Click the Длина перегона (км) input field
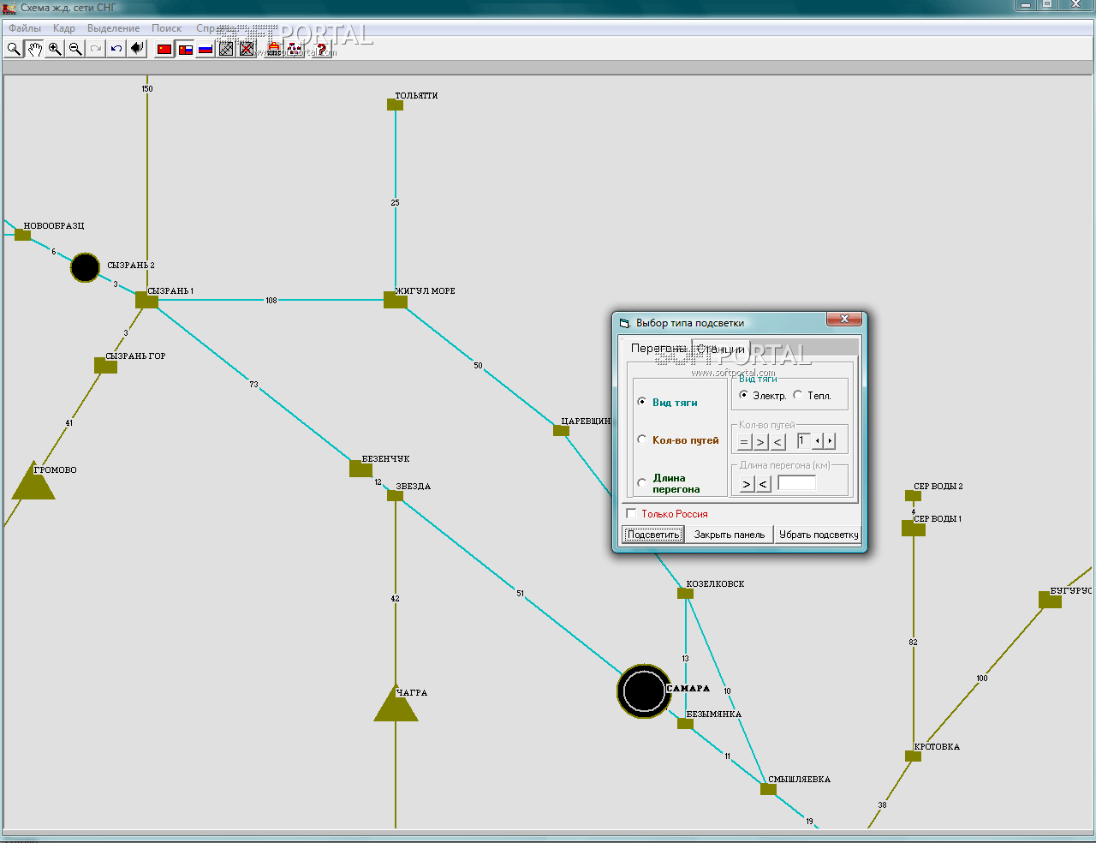Screen dimensions: 1096x843 tap(796, 483)
